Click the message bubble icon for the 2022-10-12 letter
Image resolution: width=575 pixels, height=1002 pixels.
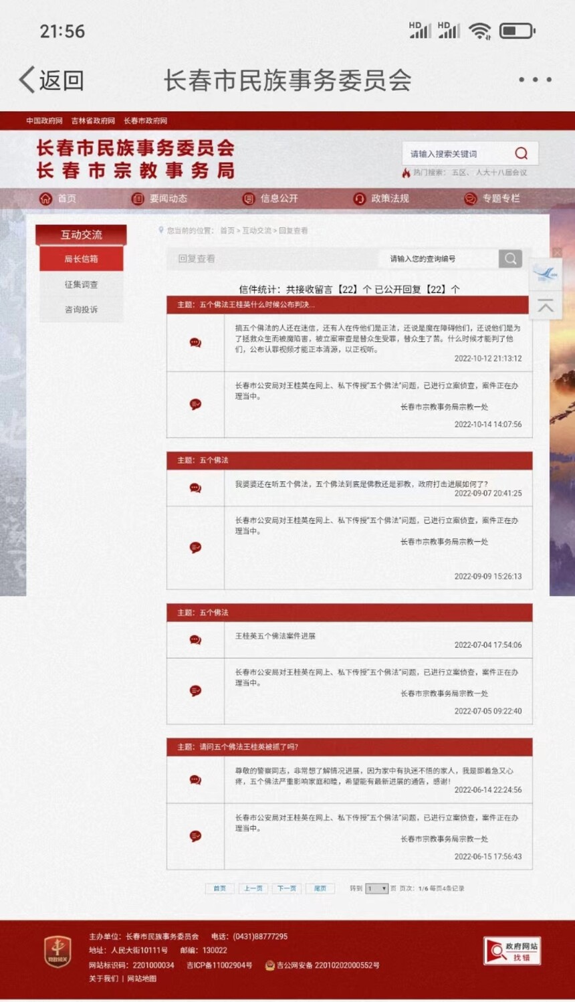click(195, 342)
